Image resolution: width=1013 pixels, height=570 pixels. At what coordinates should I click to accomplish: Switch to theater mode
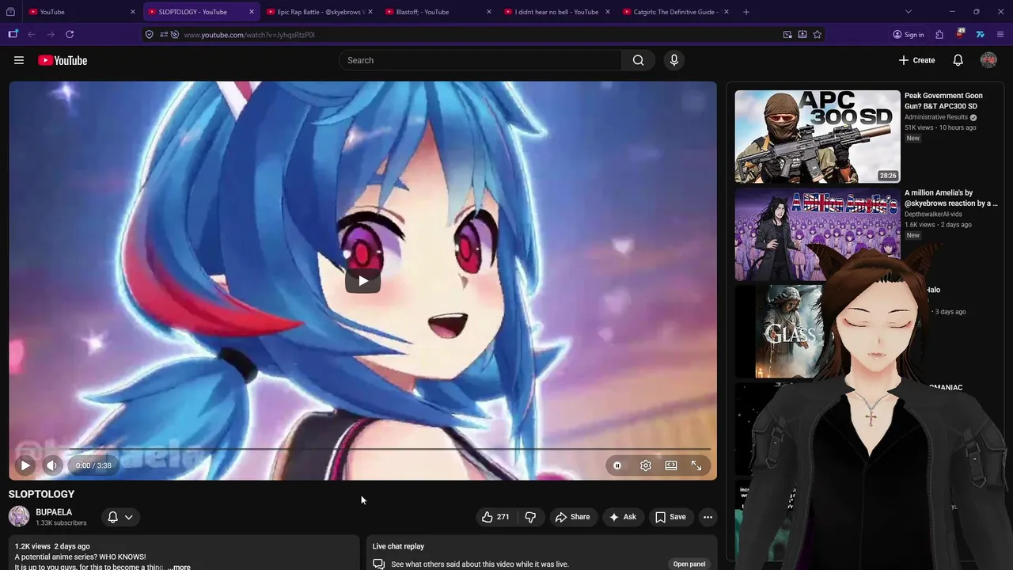click(671, 465)
